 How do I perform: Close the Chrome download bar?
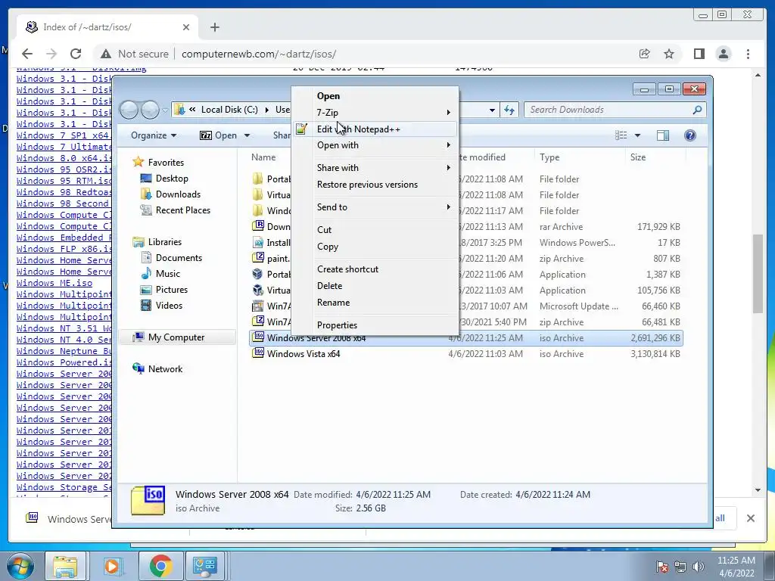click(750, 518)
